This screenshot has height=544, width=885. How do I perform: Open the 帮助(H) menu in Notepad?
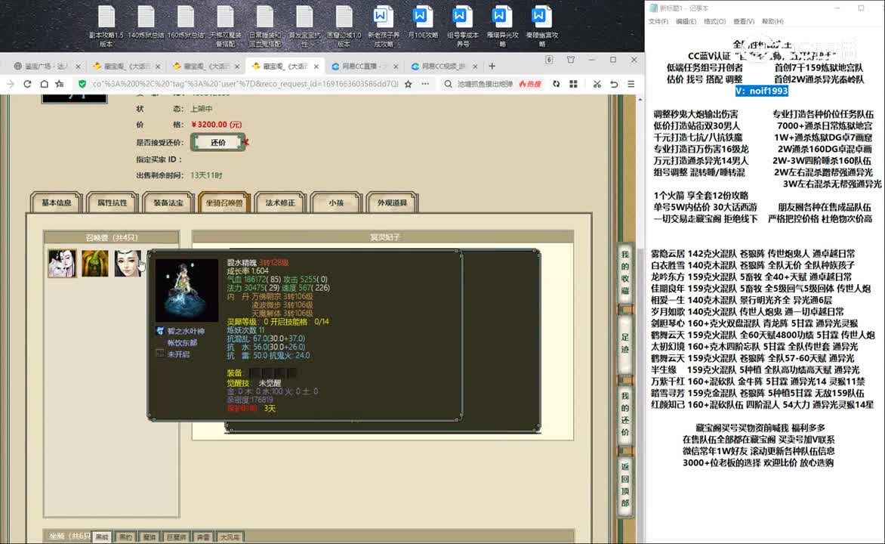[772, 21]
